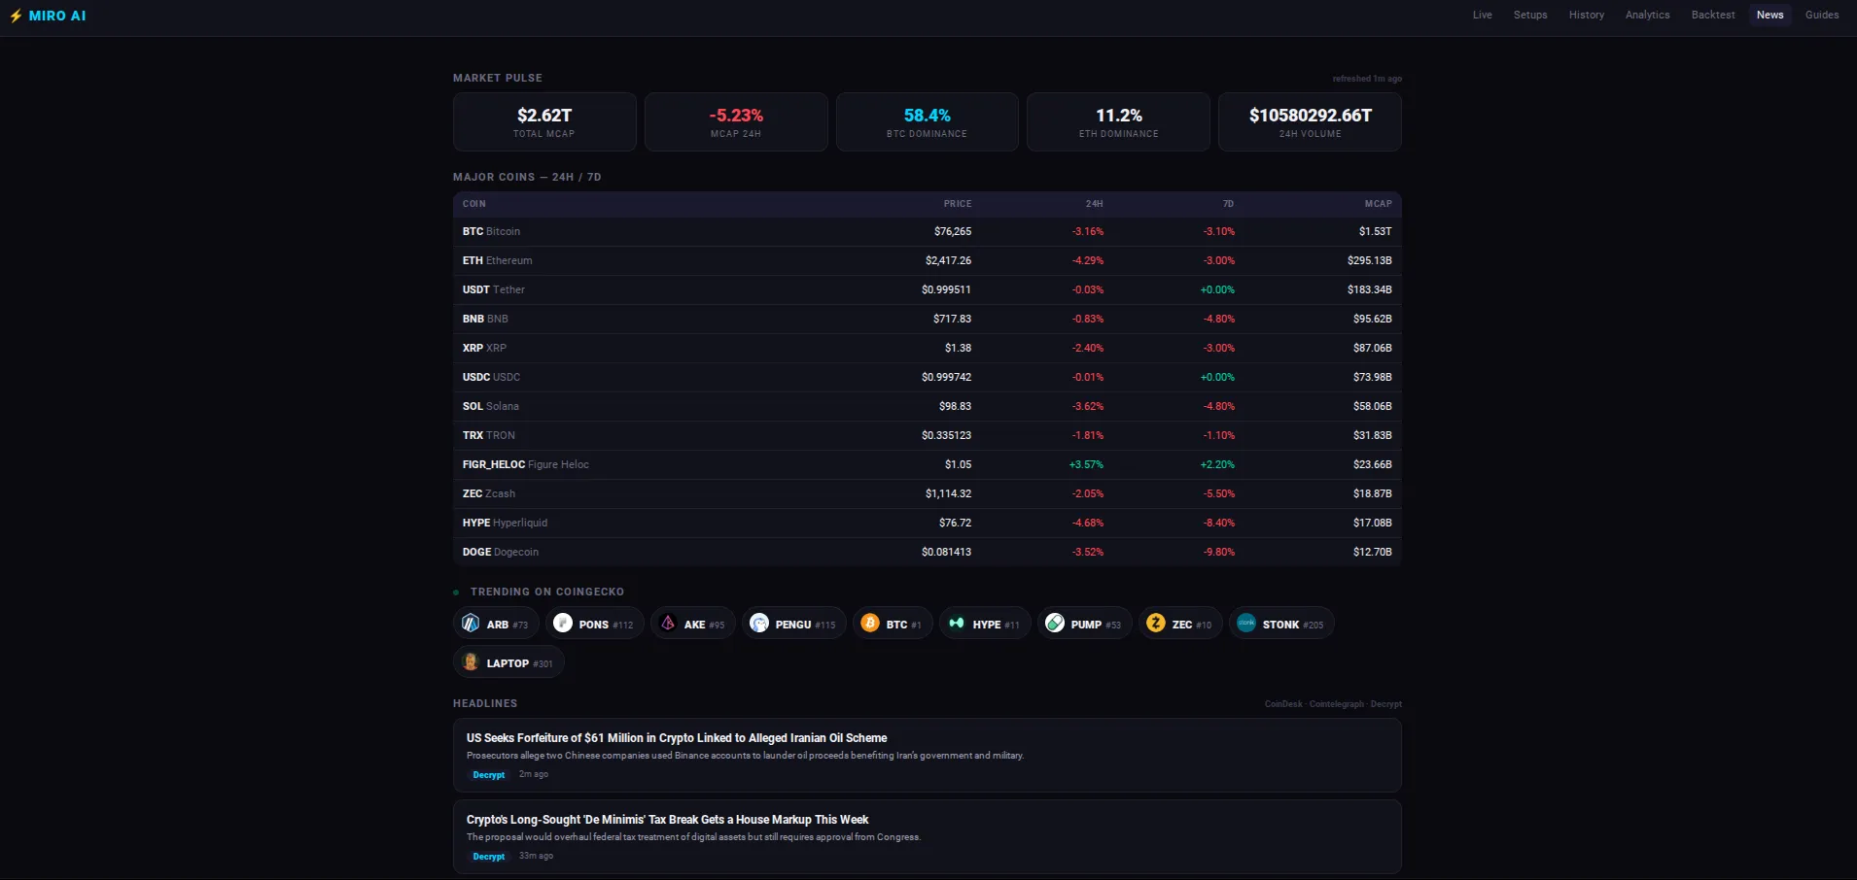Select the PONS trending coin icon
Image resolution: width=1857 pixels, height=880 pixels.
[563, 624]
